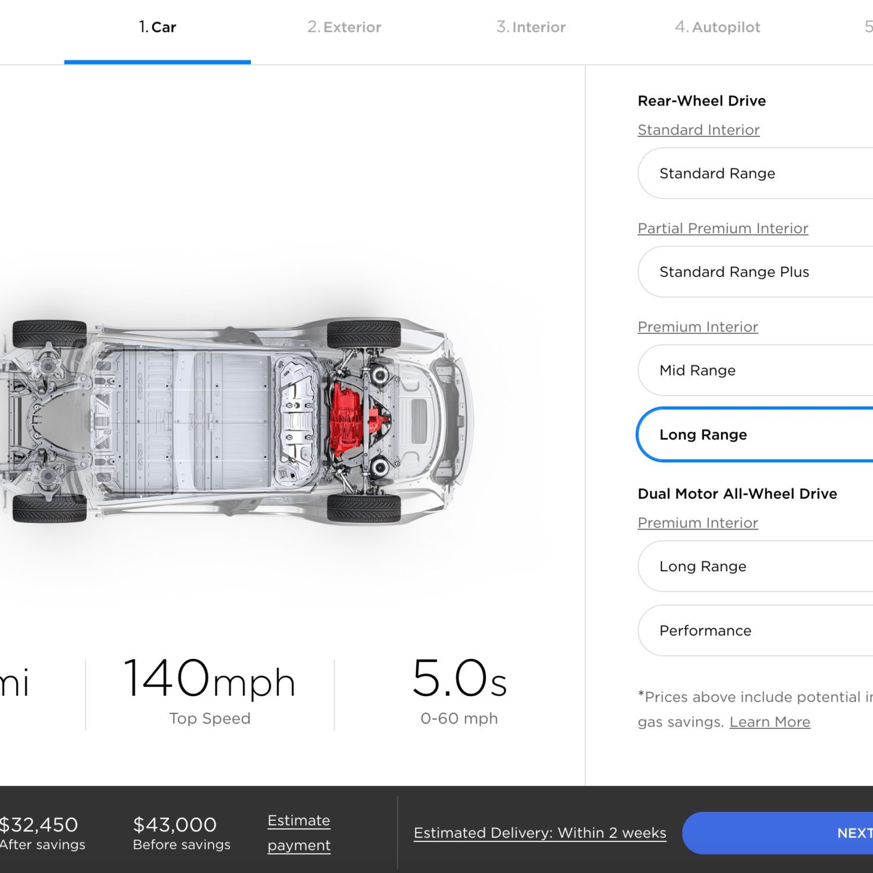Screen dimensions: 873x873
Task: Click the red motor on chassis image
Action: click(x=355, y=419)
